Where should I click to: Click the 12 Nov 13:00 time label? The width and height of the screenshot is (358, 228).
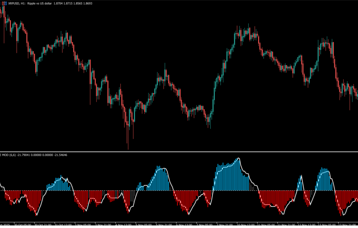click(x=307, y=225)
